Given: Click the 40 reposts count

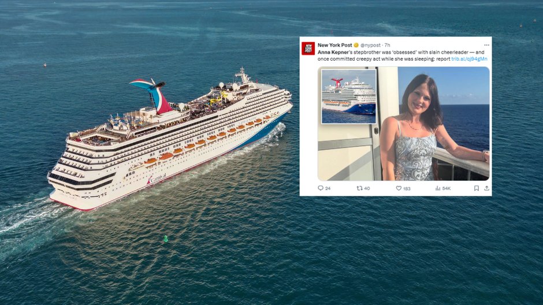Looking at the screenshot, I should [367, 189].
